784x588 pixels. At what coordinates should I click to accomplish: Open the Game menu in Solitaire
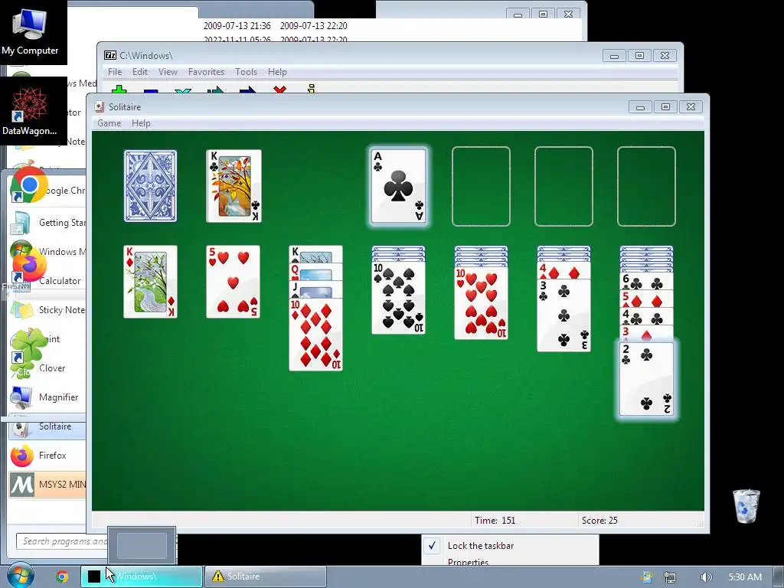[109, 123]
